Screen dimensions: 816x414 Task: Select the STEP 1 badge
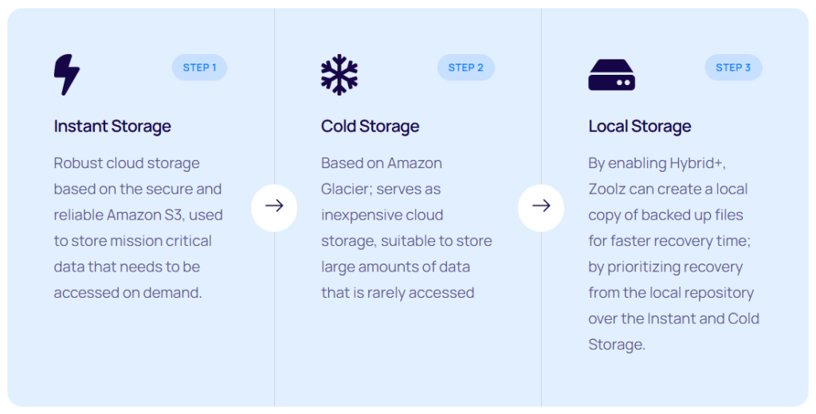(x=199, y=68)
